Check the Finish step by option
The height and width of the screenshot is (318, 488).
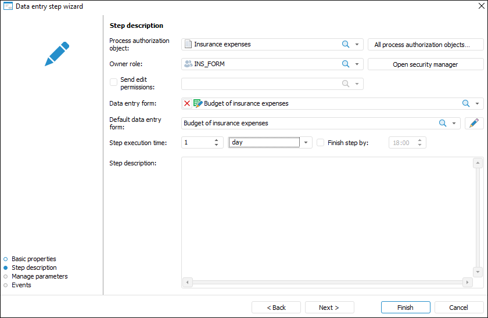[x=320, y=142]
